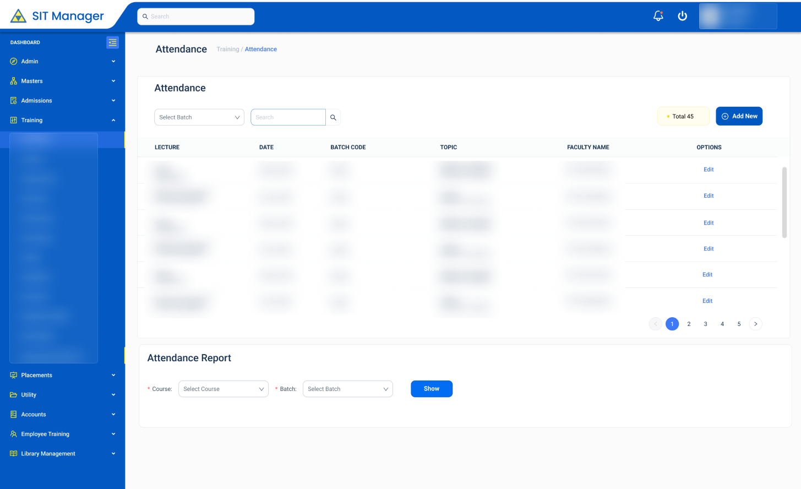801x489 pixels.
Task: Go to page 3 in the attendance pagination
Action: [x=705, y=324]
